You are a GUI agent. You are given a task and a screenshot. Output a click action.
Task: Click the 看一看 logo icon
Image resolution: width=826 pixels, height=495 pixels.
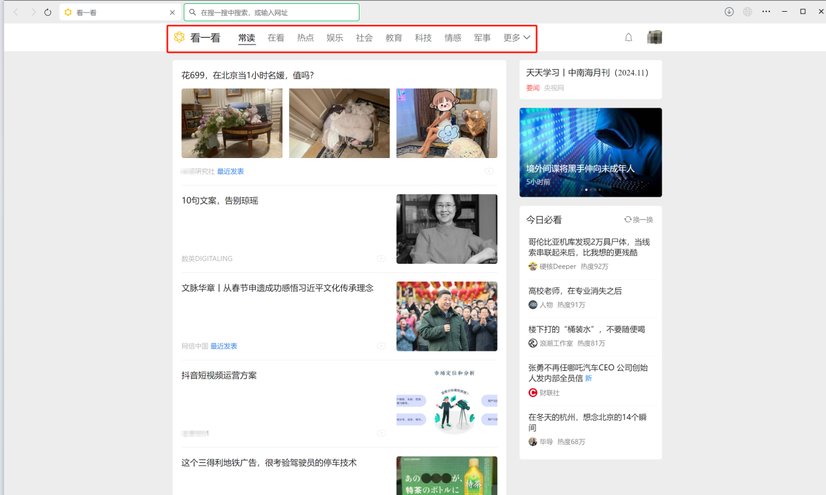pos(179,38)
